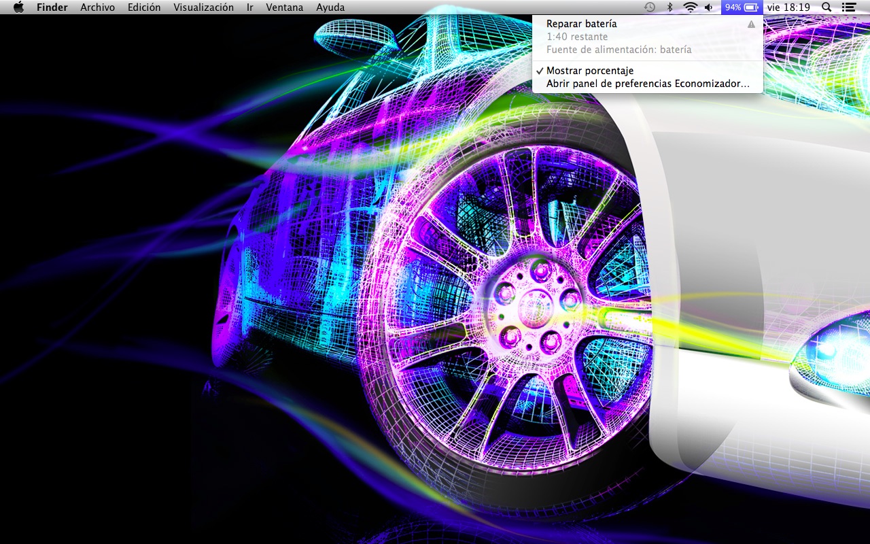This screenshot has width=870, height=544.
Task: Open the Ayuda menu
Action: 330,7
